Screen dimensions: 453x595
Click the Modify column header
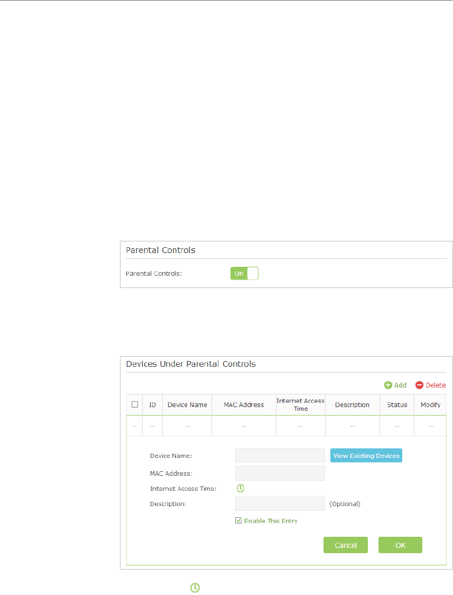click(430, 405)
